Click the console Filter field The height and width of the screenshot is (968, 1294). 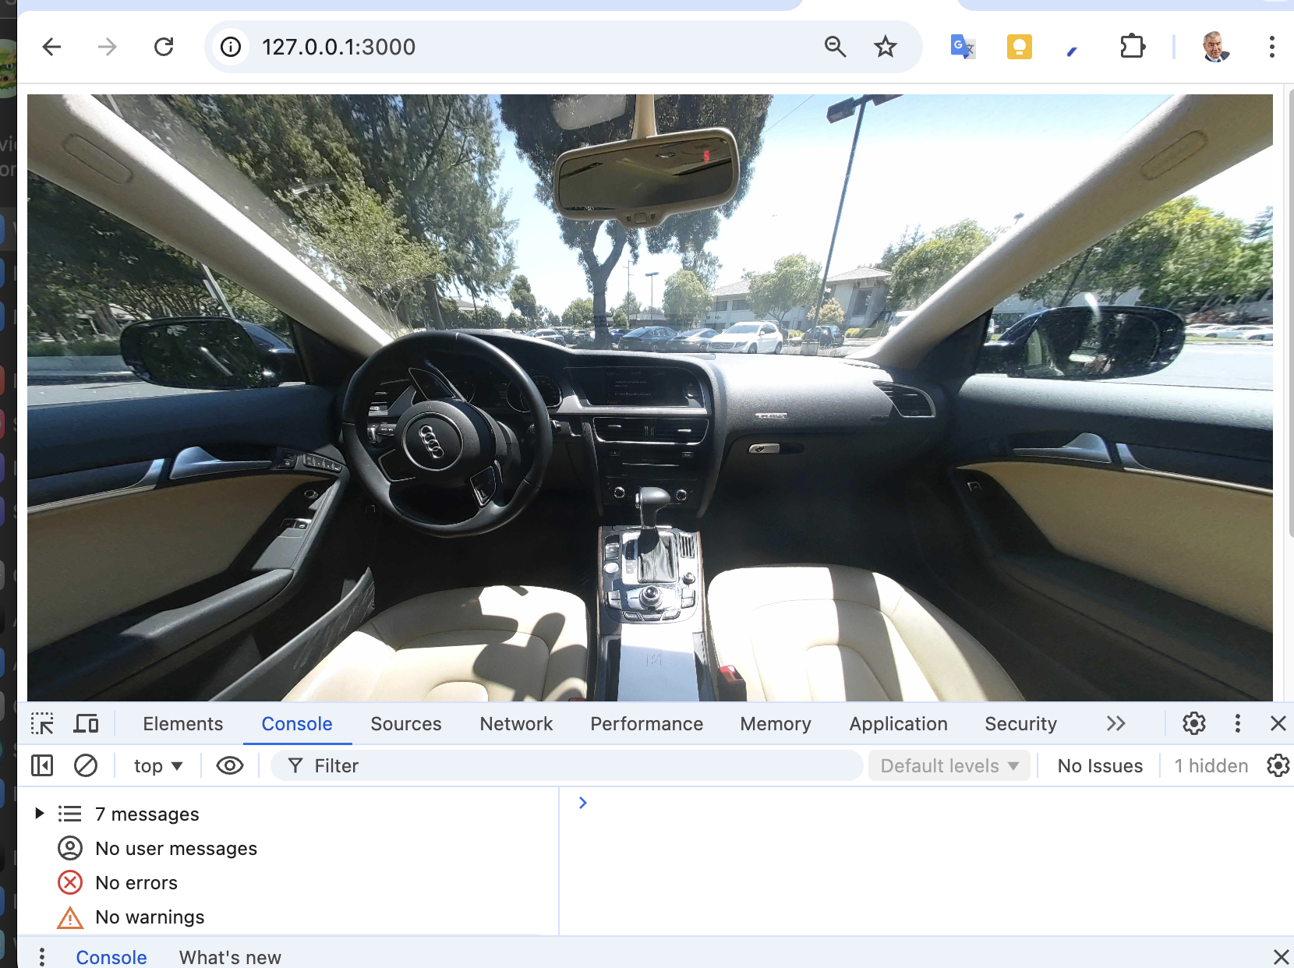[567, 766]
